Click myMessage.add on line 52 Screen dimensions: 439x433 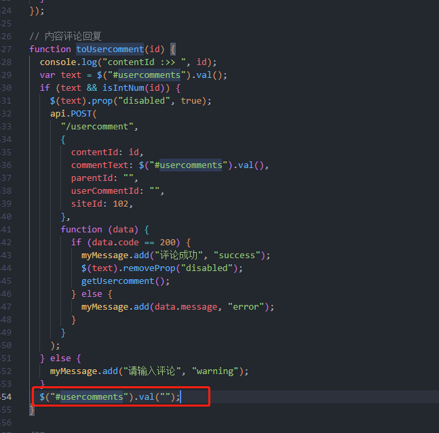(84, 371)
